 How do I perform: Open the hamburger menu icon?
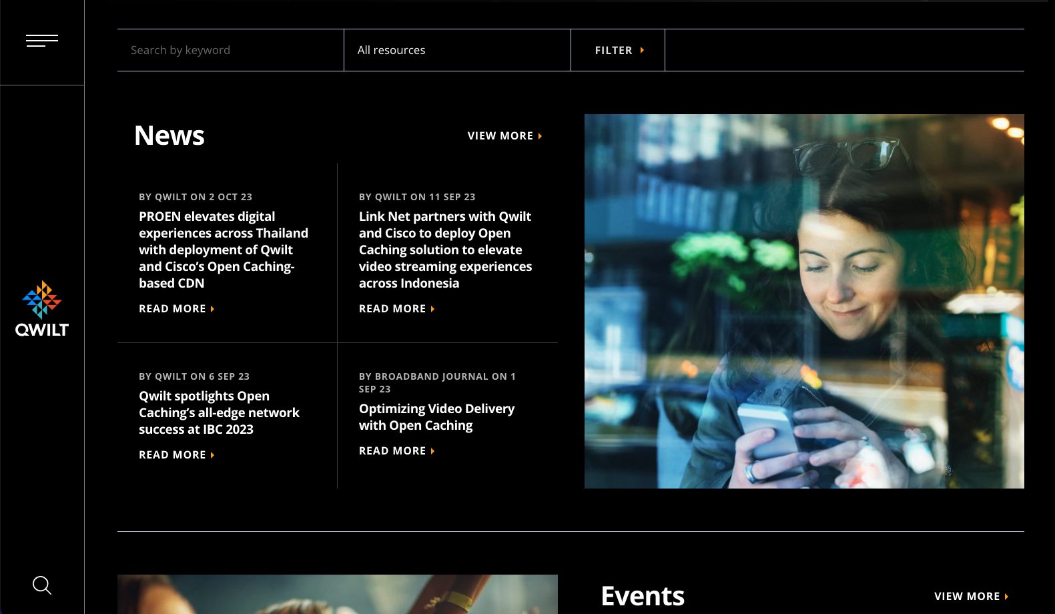[x=42, y=41]
